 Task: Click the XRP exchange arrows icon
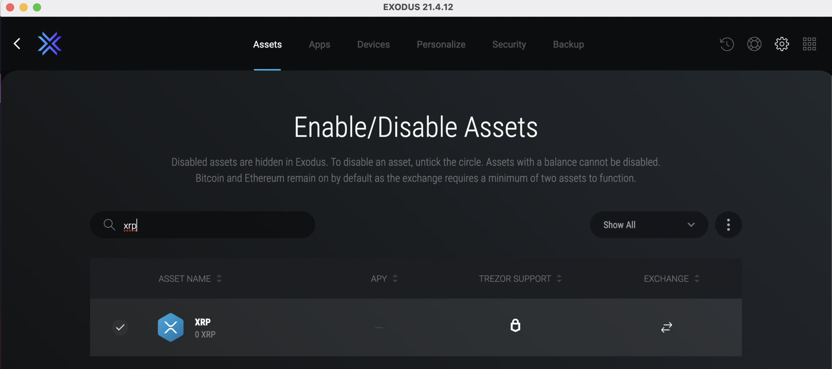point(667,327)
